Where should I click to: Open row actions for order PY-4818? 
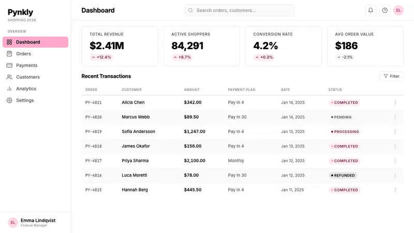[x=395, y=146]
